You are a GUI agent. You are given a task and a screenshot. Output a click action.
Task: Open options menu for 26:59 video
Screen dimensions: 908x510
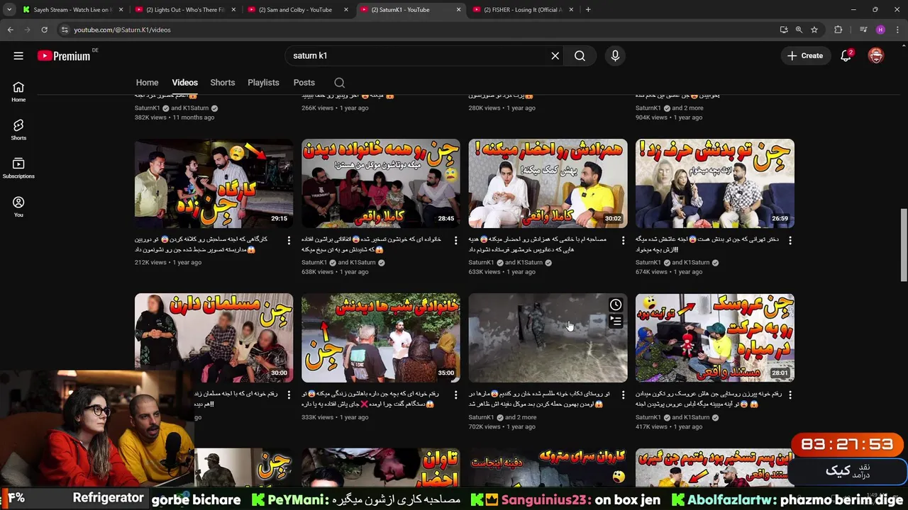click(x=790, y=241)
